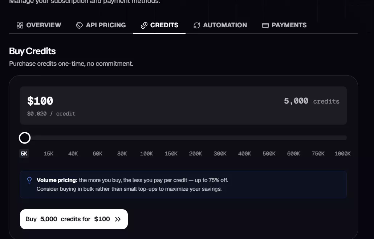Click the lightbulb icon in volume pricing note
The image size is (374, 239).
tap(29, 180)
